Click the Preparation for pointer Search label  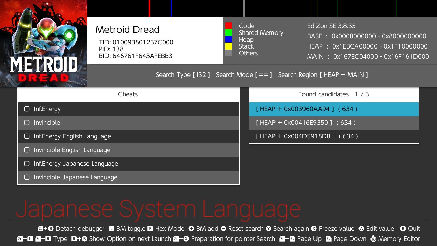tap(233, 239)
